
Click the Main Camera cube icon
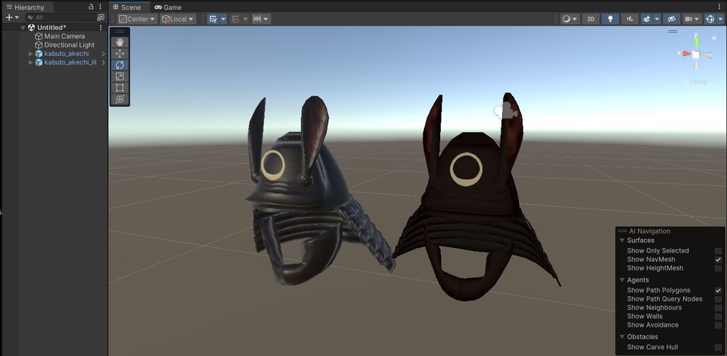click(x=39, y=36)
